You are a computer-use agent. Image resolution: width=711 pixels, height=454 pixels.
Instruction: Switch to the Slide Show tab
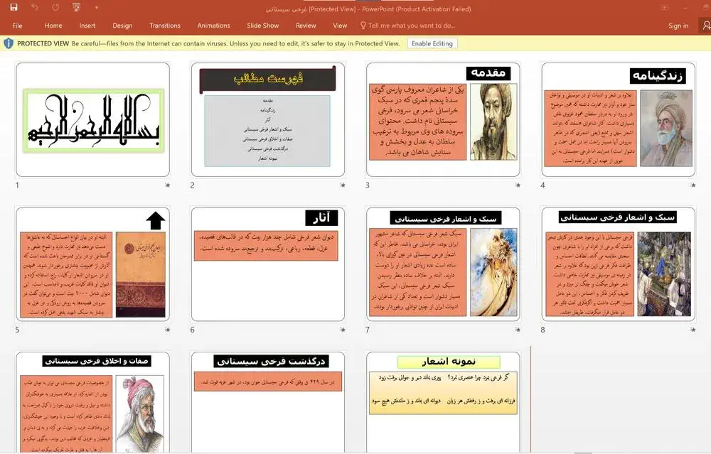click(262, 25)
